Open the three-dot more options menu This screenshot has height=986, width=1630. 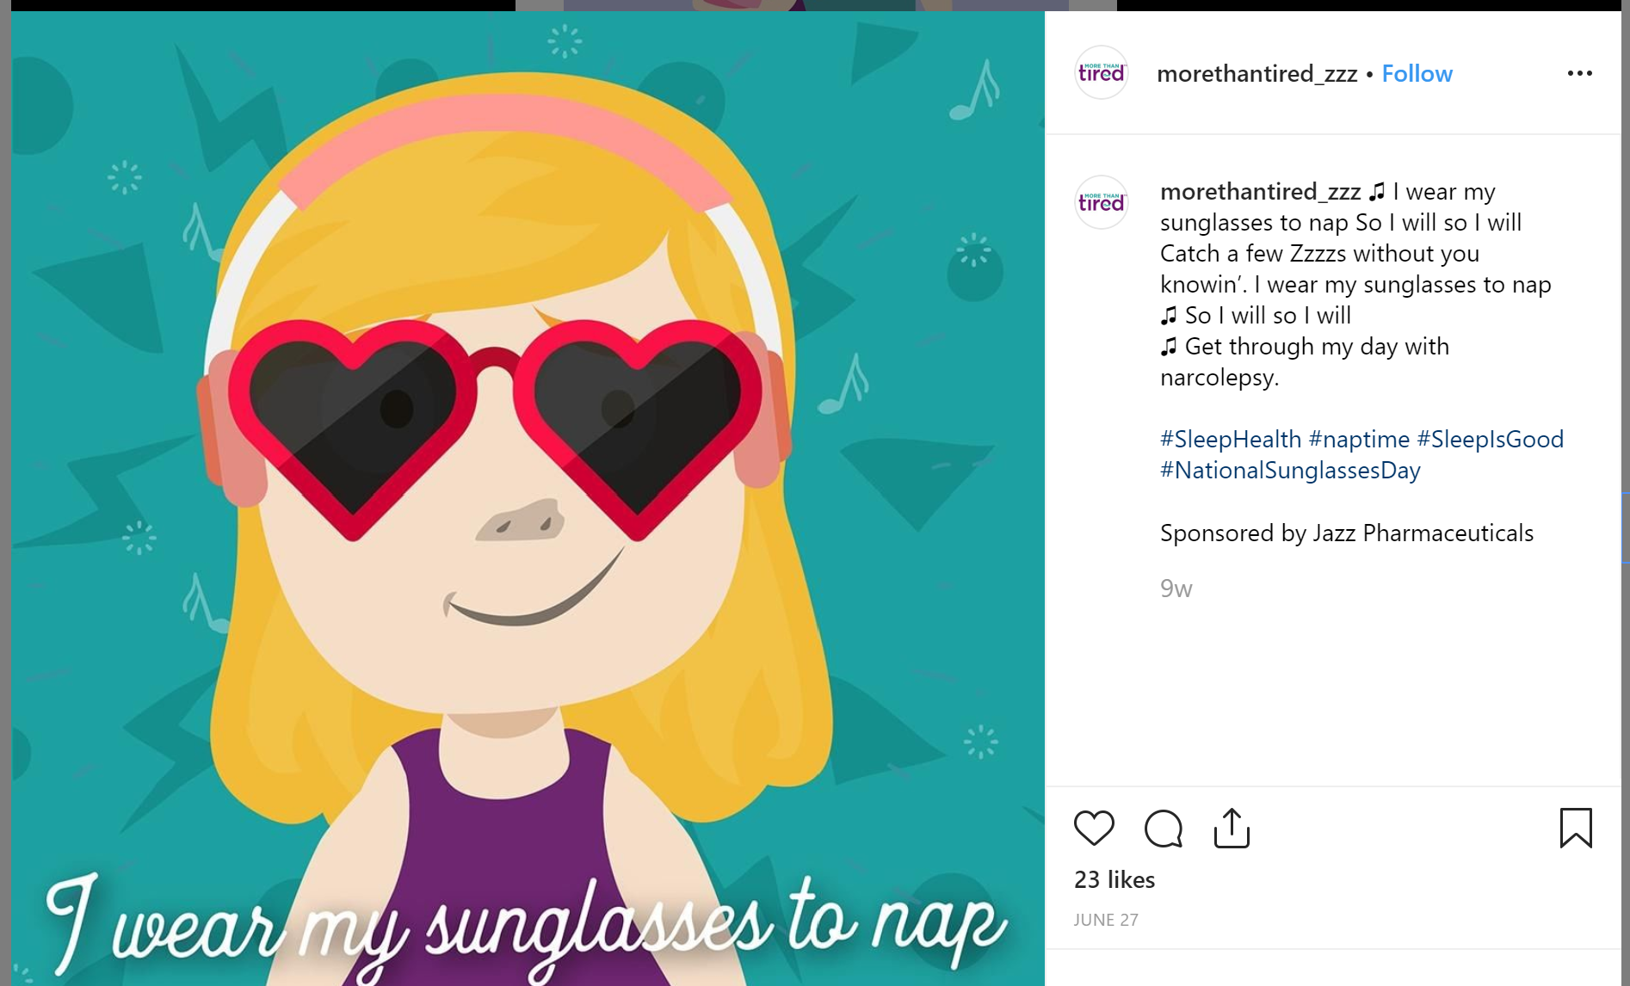(x=1579, y=74)
